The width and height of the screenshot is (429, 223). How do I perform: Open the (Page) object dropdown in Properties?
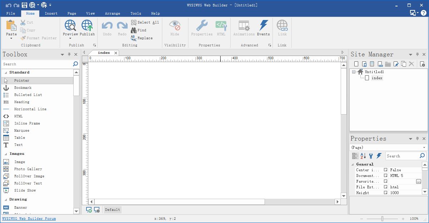click(x=424, y=147)
